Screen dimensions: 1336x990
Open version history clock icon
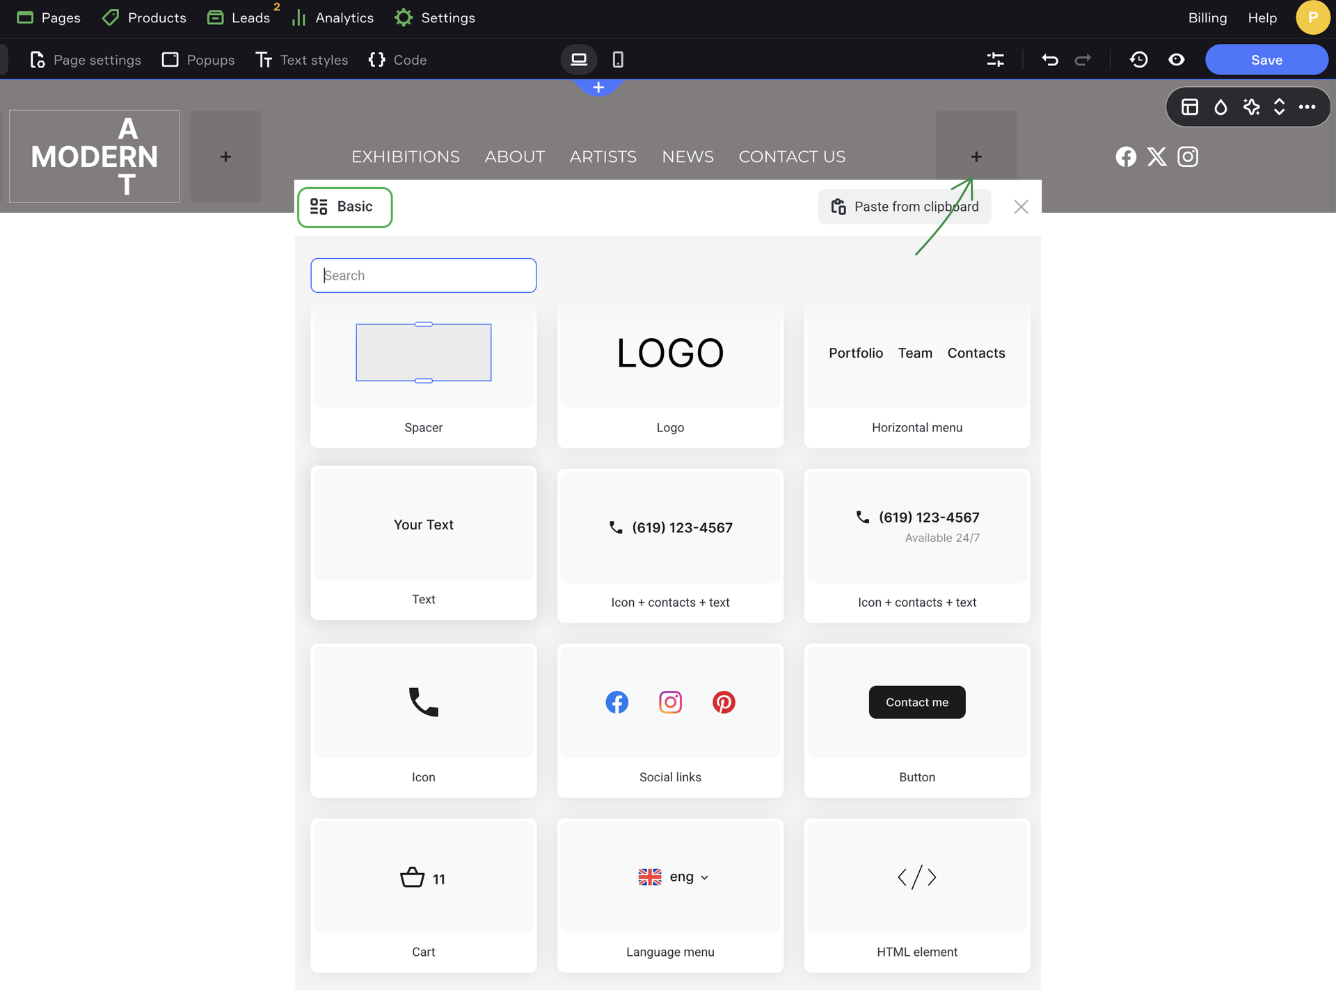tap(1138, 60)
